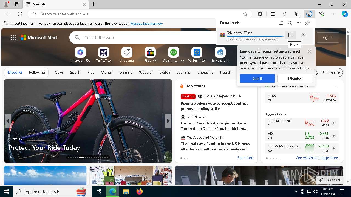Open Settings and more ellipsis menu
The height and width of the screenshot is (197, 351).
pyautogui.click(x=333, y=14)
